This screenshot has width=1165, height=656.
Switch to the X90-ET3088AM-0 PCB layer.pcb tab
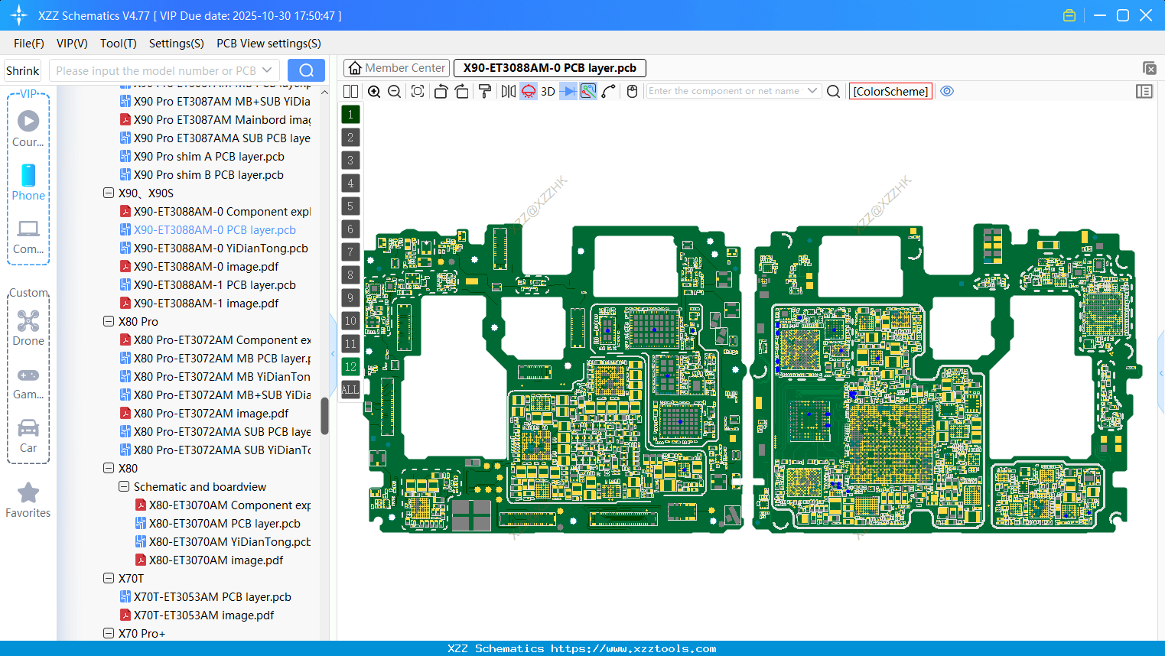click(549, 68)
